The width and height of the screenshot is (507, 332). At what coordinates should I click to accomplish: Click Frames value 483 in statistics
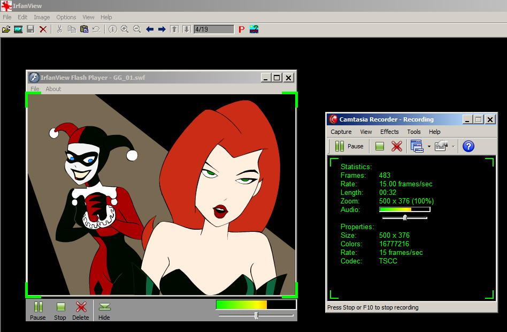pos(385,175)
